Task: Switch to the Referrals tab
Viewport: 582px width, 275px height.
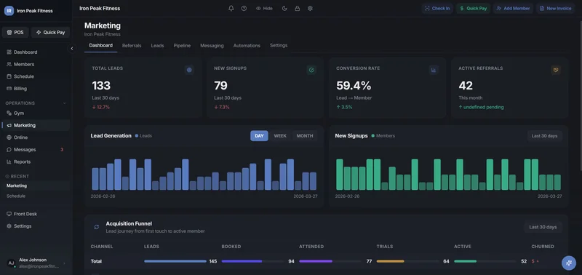Action: pos(132,46)
